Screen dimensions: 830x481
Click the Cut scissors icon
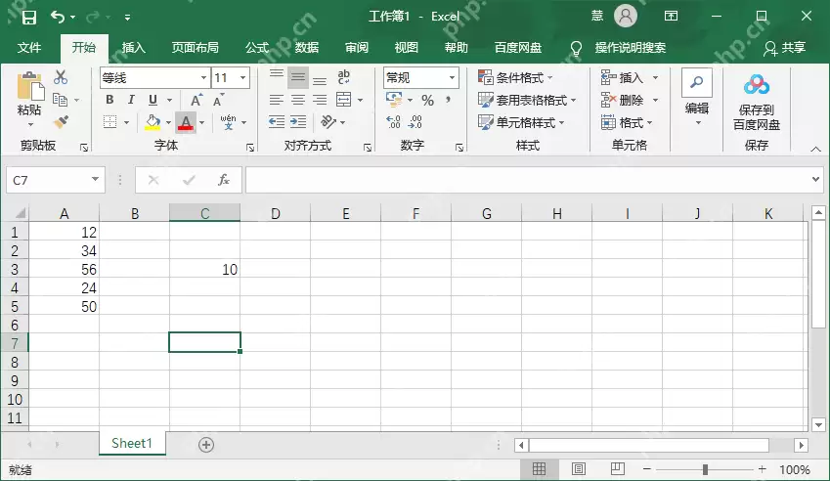(61, 77)
